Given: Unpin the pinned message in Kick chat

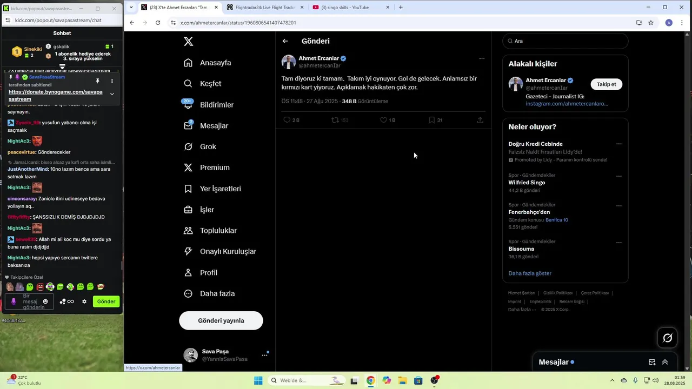Looking at the screenshot, I should click(97, 81).
